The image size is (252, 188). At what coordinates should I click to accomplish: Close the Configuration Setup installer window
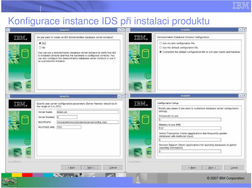244,95
